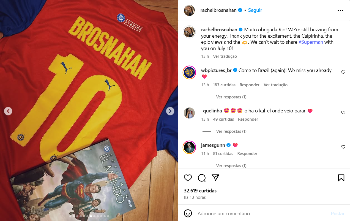The width and height of the screenshot is (350, 221).
Task: Open the emoji picker in comment box
Action: (x=188, y=213)
